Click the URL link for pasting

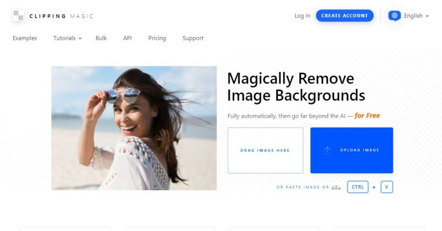point(336,187)
